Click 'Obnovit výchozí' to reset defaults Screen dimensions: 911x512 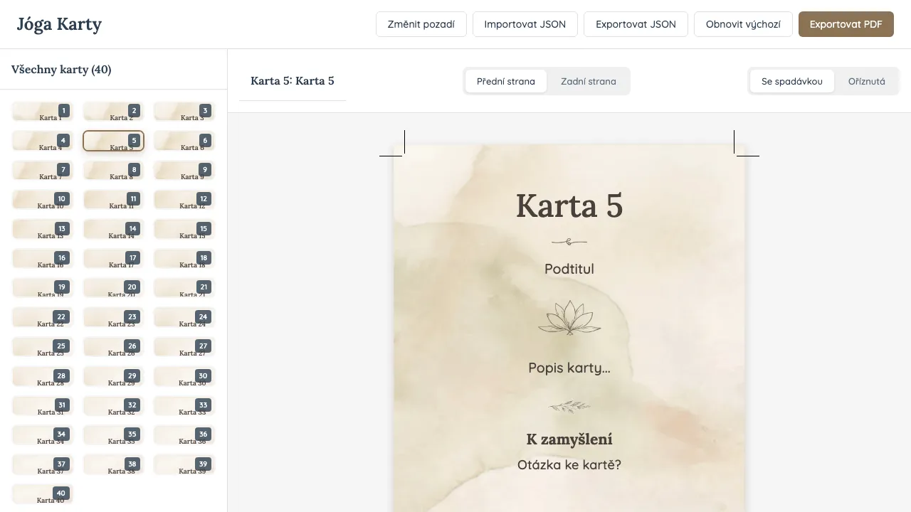point(743,23)
